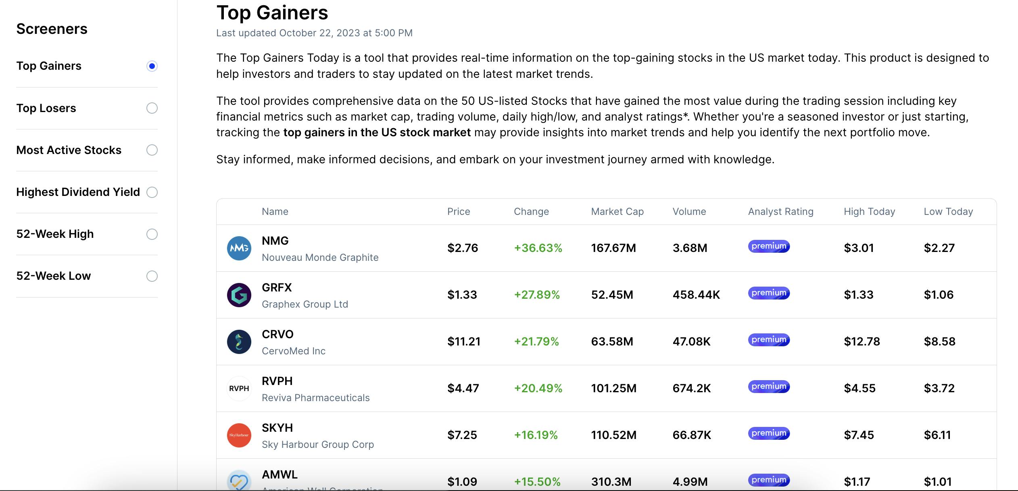Open the Nouveau Monde Graphite stock link
This screenshot has width=1018, height=491.
320,258
